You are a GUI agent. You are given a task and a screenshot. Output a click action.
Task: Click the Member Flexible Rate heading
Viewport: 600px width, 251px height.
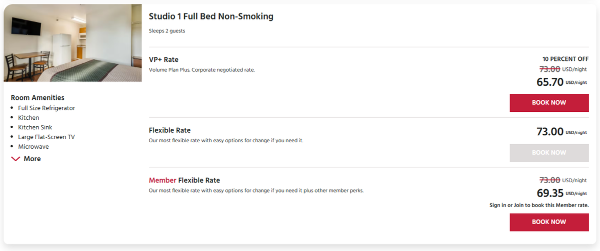point(184,180)
